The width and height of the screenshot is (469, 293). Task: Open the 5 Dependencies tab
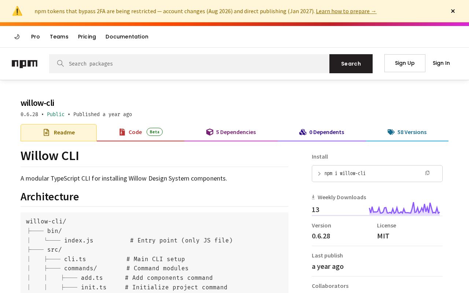pos(231,132)
